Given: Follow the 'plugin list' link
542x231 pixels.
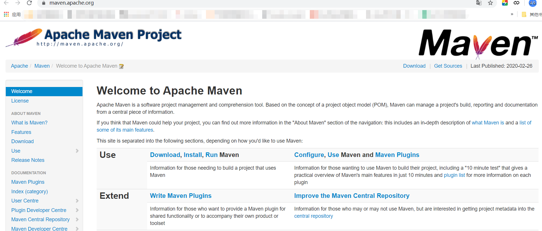Looking at the screenshot, I should click(x=454, y=175).
